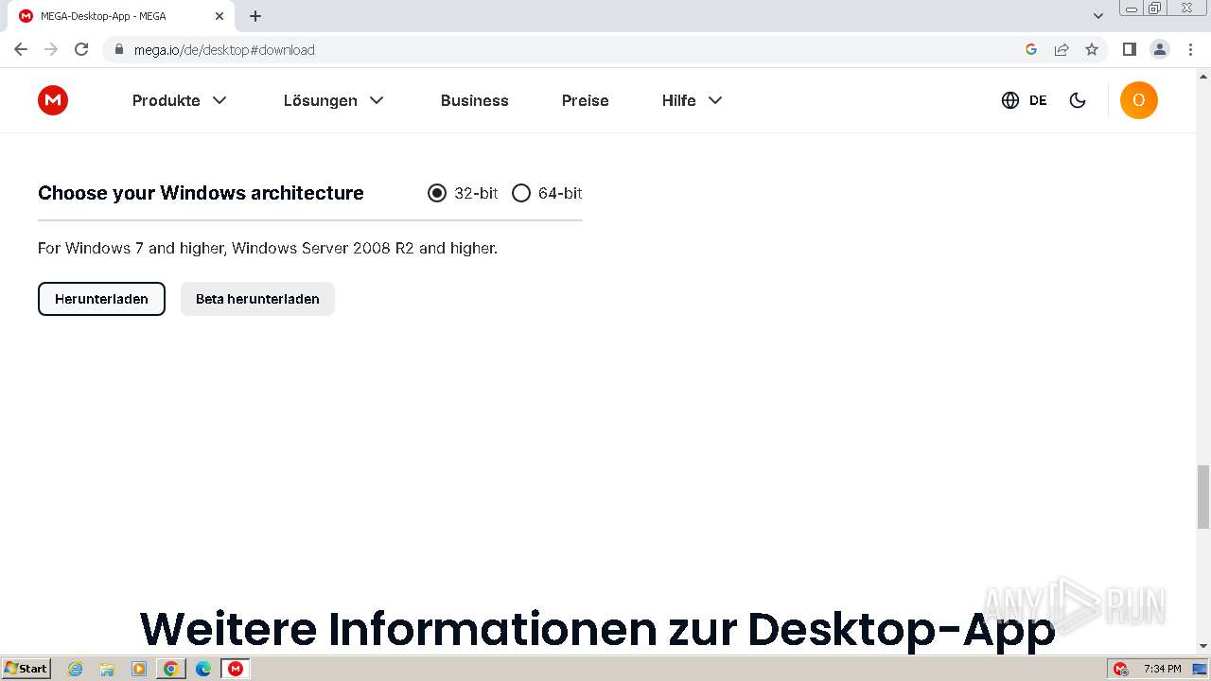Close the MEGA-Desktop-App tab
The image size is (1211, 681).
[x=219, y=16]
